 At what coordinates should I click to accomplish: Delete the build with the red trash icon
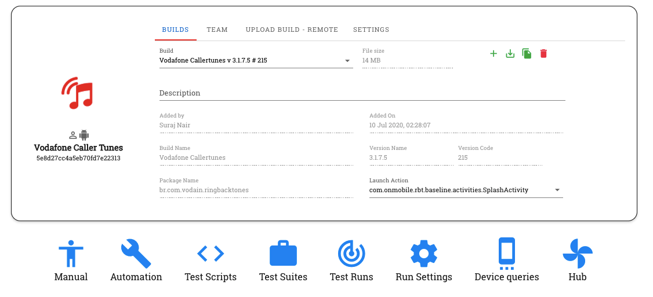click(543, 54)
